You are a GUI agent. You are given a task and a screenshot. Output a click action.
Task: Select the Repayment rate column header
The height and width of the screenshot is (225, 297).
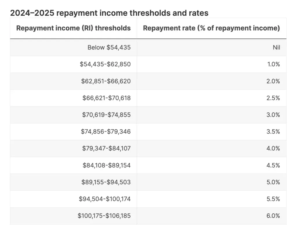click(211, 28)
